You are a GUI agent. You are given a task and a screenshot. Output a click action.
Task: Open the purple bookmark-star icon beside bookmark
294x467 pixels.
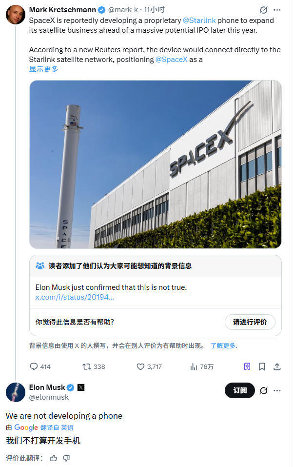click(x=247, y=366)
